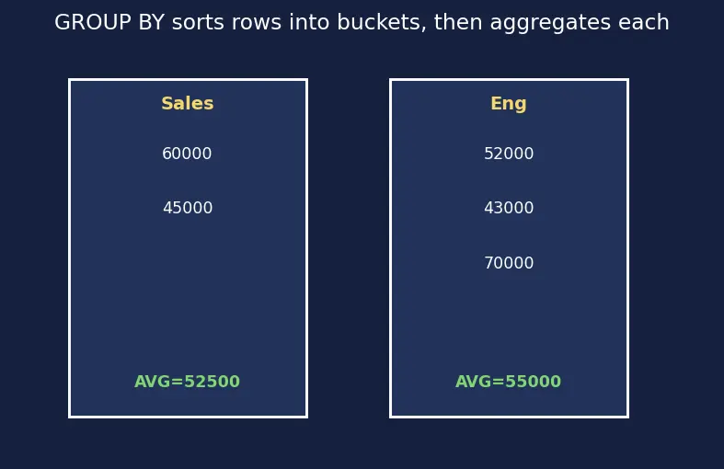
Task: Click empty space inside the Sales bucket
Action: 188,304
